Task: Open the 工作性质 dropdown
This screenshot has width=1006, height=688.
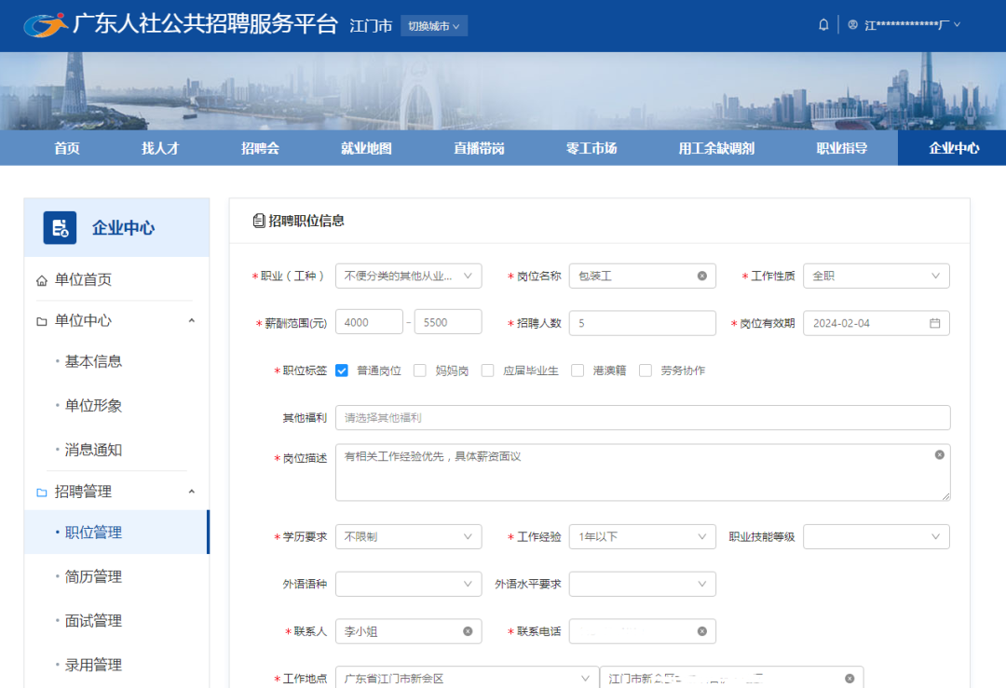Action: 876,276
